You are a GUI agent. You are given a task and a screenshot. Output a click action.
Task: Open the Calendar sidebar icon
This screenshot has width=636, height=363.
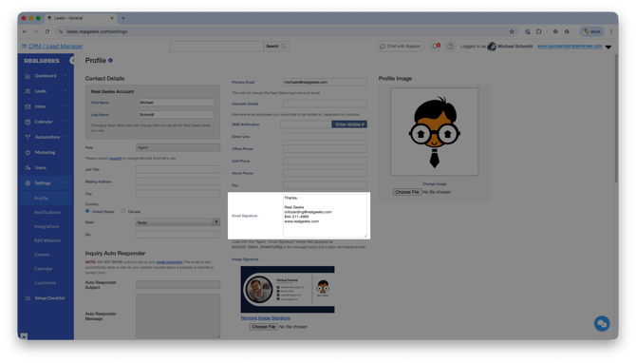tap(28, 122)
